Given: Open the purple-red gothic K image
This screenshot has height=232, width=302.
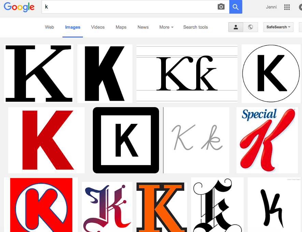Looking at the screenshot, I should coord(107,207).
